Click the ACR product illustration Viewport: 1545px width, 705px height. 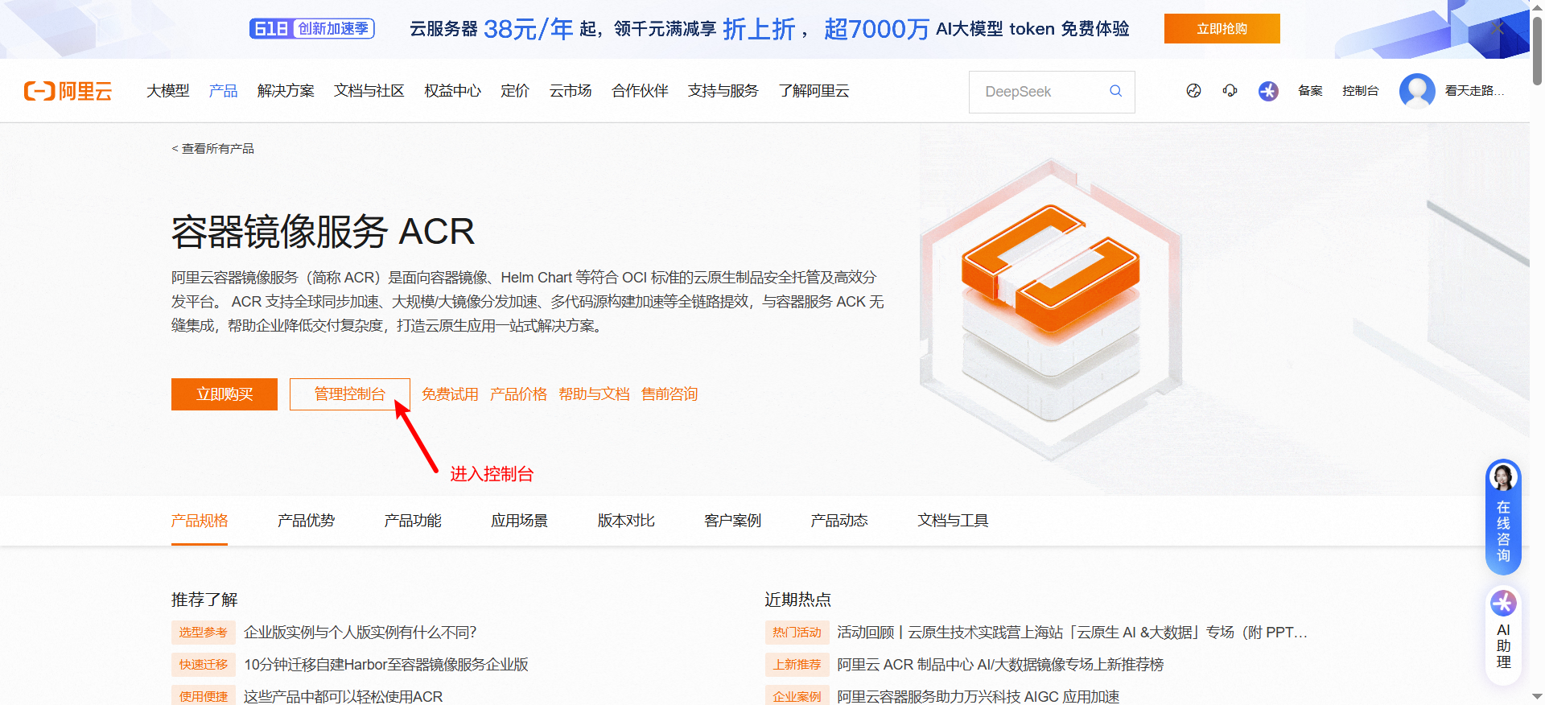coord(1050,310)
